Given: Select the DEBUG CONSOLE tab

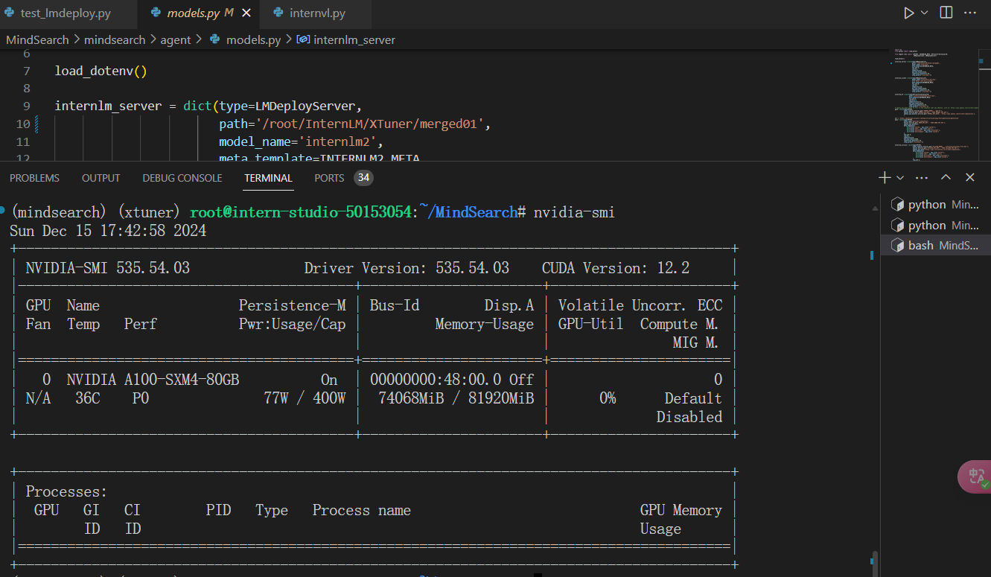Looking at the screenshot, I should pyautogui.click(x=182, y=178).
